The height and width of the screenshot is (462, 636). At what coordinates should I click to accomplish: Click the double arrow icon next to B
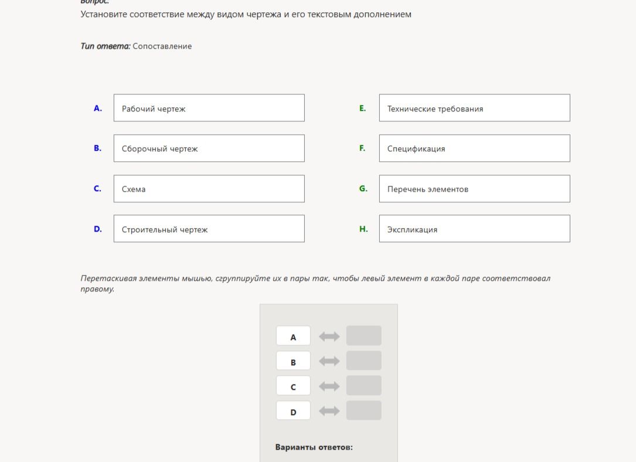[x=329, y=361]
